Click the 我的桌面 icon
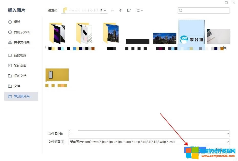This screenshot has height=161, width=238. 10,66
